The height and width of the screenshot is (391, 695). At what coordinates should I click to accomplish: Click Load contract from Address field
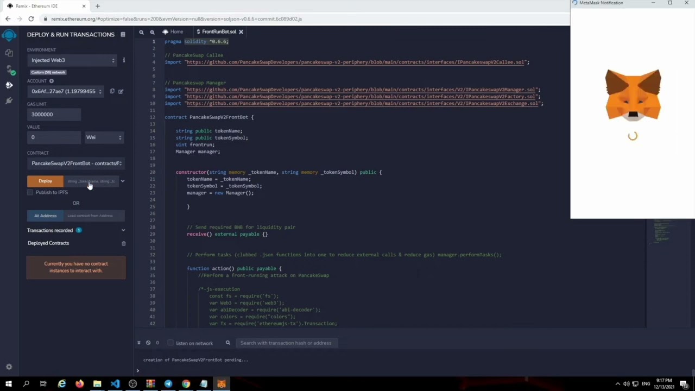[x=94, y=216]
